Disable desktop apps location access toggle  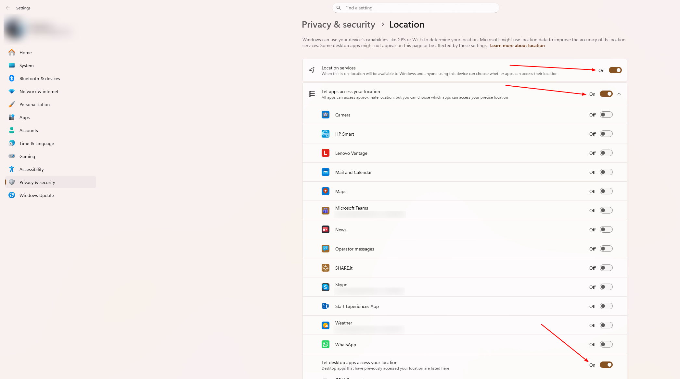(x=606, y=365)
